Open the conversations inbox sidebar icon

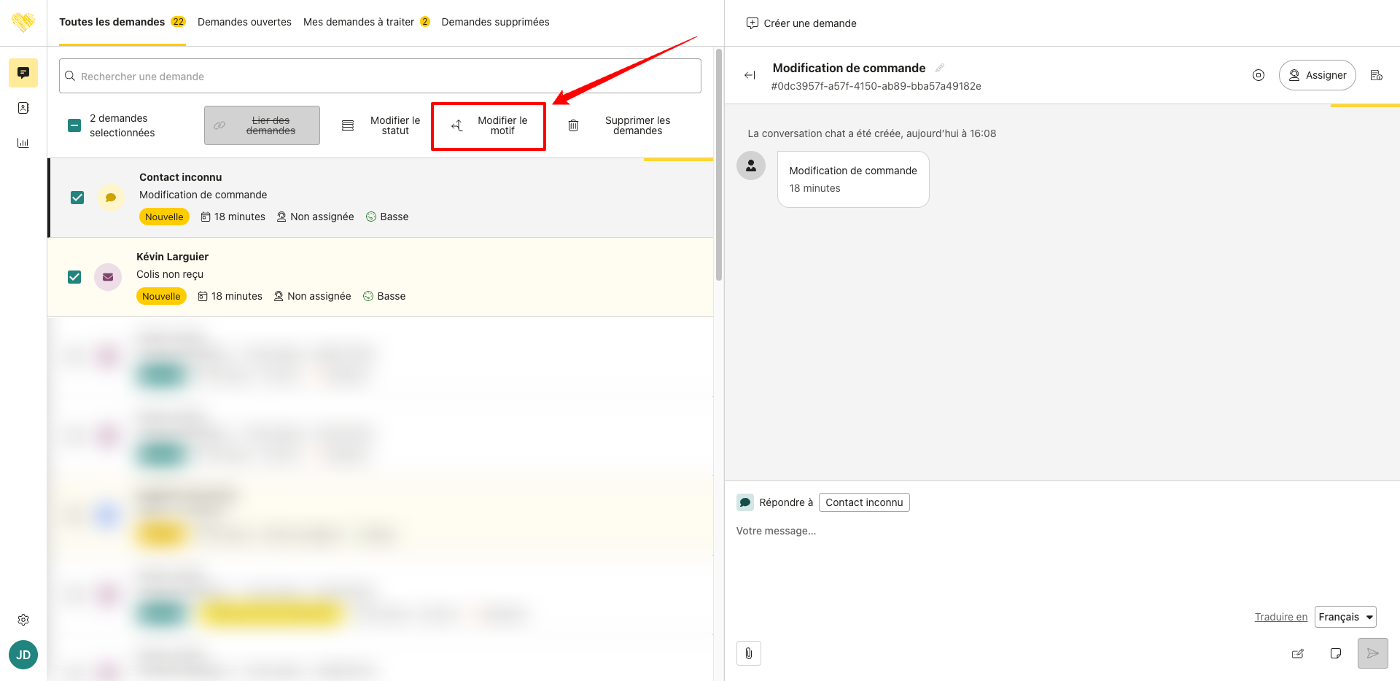(x=23, y=73)
